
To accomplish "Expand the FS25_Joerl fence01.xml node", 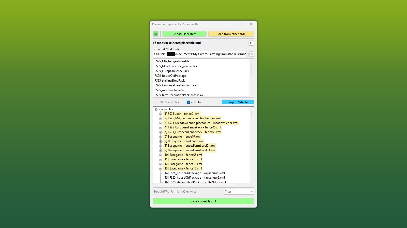I will (x=161, y=114).
